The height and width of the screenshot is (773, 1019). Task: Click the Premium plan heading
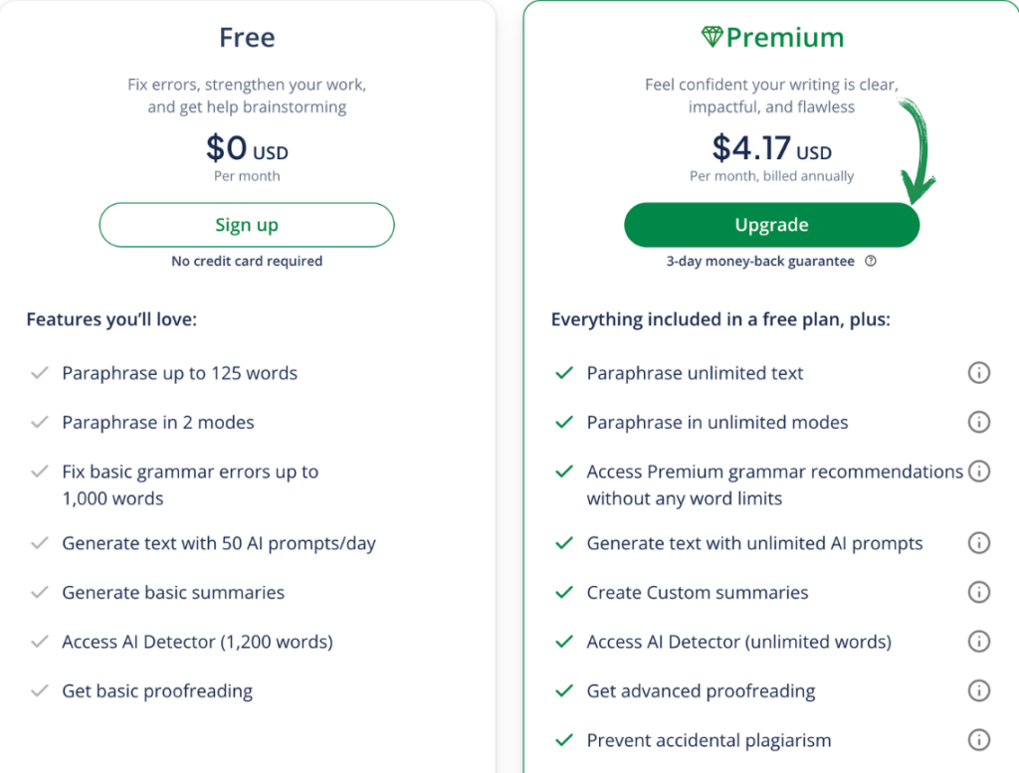click(x=772, y=37)
